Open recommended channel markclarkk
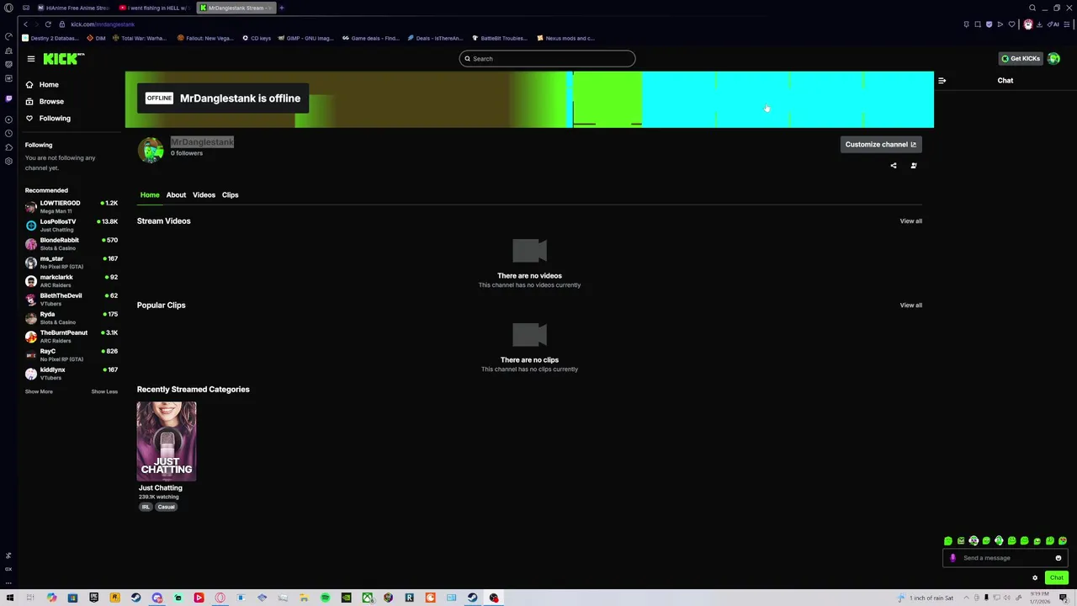 click(72, 281)
